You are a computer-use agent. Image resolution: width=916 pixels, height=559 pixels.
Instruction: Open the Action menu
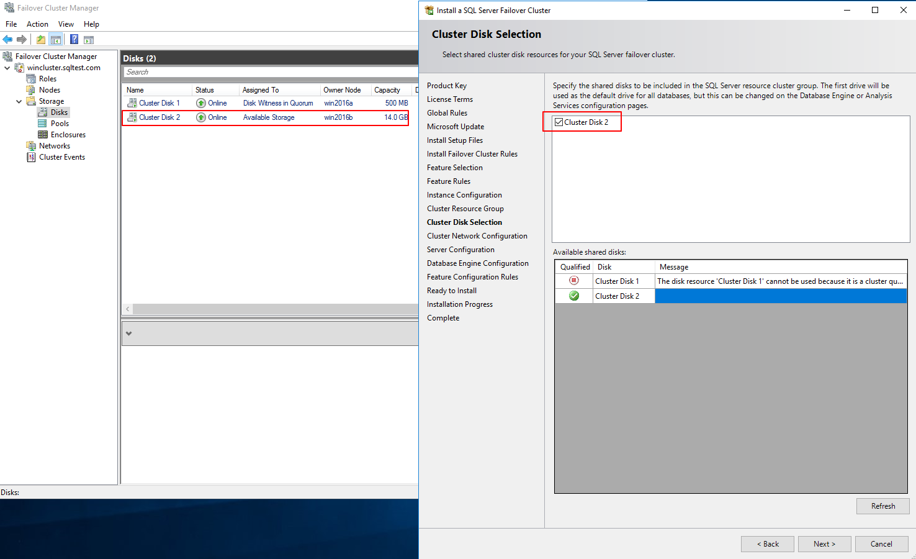point(37,24)
